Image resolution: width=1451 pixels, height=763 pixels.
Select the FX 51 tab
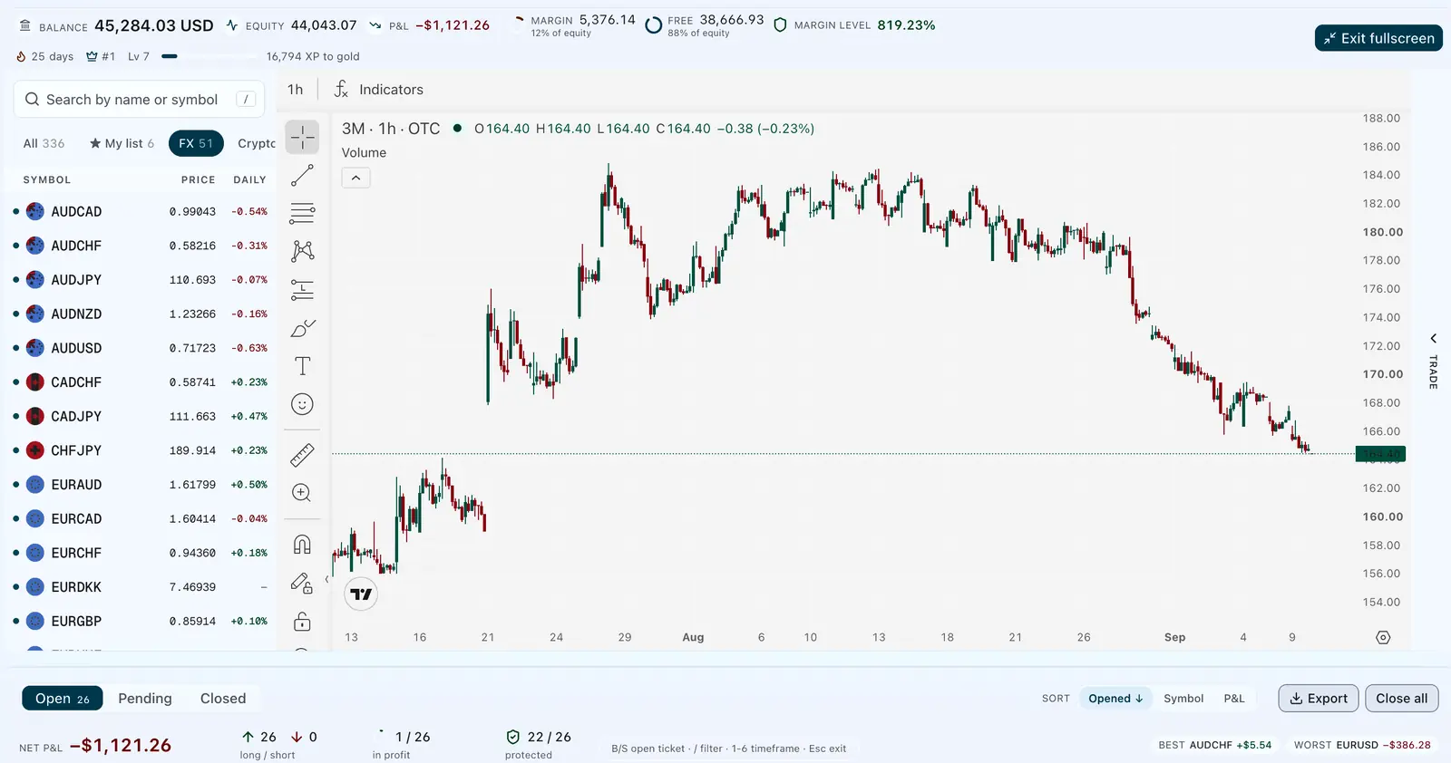(196, 143)
